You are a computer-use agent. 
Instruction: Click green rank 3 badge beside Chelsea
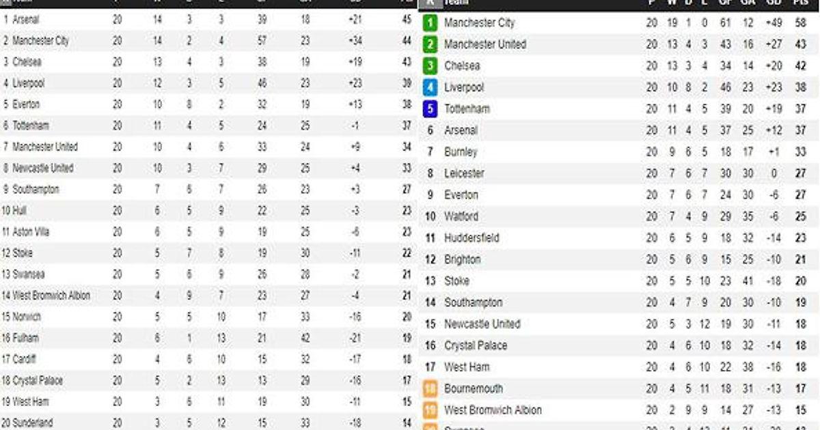click(430, 66)
